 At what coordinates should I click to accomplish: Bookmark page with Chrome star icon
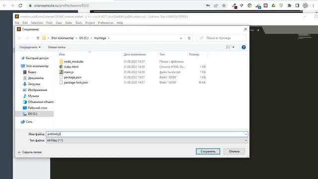tap(224, 5)
